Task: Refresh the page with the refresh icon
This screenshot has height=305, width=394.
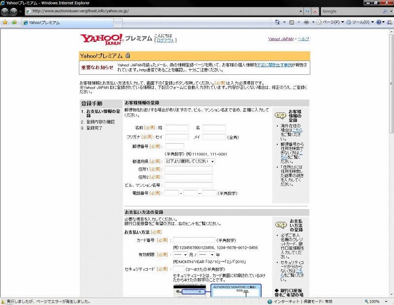Action: point(307,11)
